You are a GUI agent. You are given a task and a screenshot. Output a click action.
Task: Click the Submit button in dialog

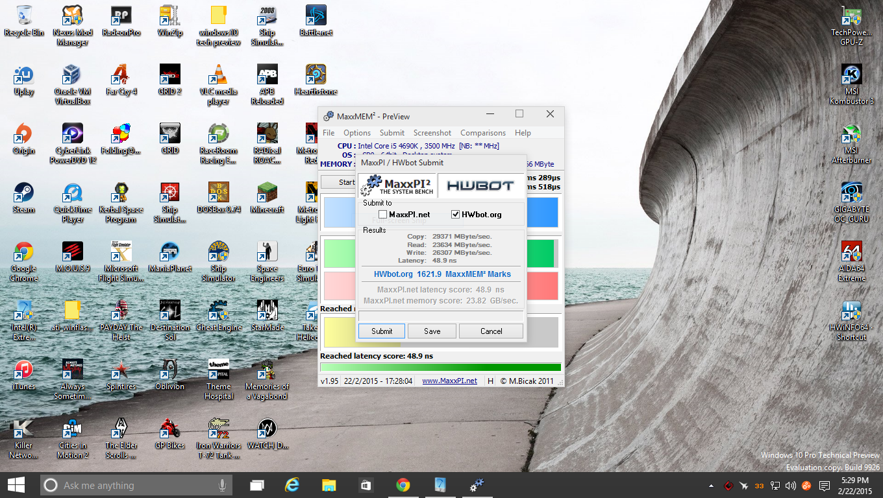pos(382,331)
